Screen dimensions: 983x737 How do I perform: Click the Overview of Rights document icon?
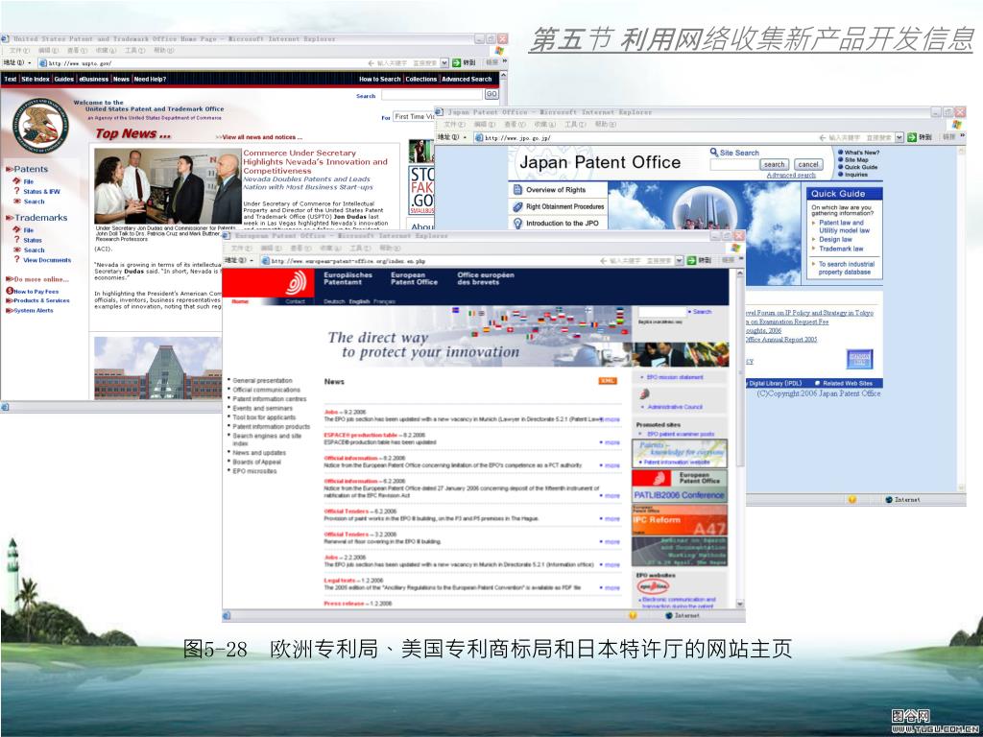(x=517, y=189)
